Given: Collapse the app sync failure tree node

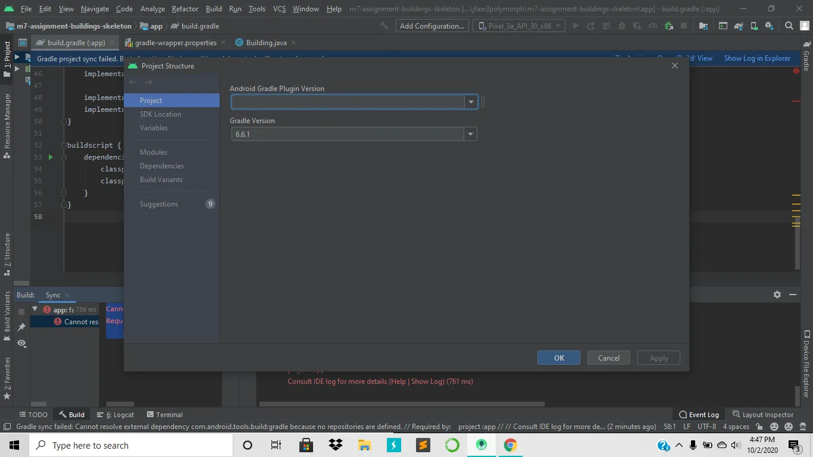Looking at the screenshot, I should point(35,309).
